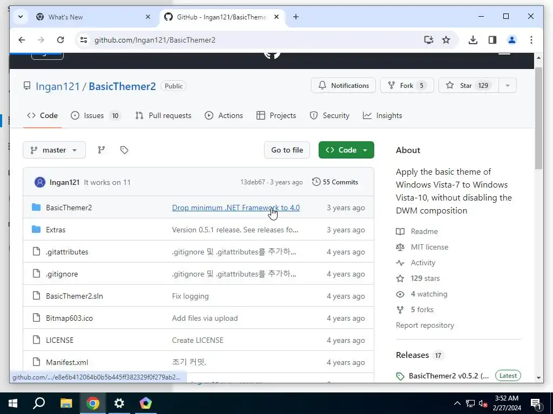Open File Explorer from the taskbar

(x=66, y=403)
